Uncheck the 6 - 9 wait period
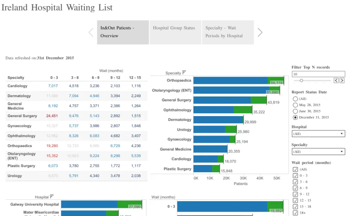The width and height of the screenshot is (351, 216). pos(295,188)
